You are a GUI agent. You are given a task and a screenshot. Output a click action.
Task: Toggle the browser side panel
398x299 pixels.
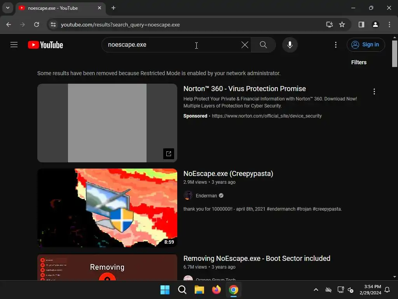361,25
